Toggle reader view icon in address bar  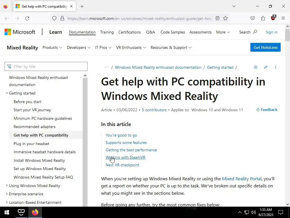[217, 18]
